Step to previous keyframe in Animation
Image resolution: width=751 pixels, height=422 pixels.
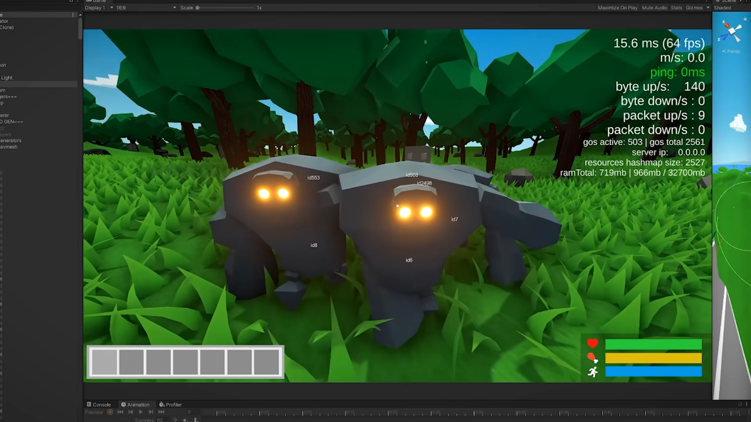(131, 412)
